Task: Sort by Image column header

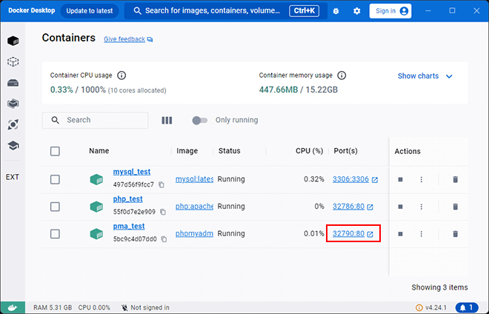Action: pyautogui.click(x=187, y=151)
